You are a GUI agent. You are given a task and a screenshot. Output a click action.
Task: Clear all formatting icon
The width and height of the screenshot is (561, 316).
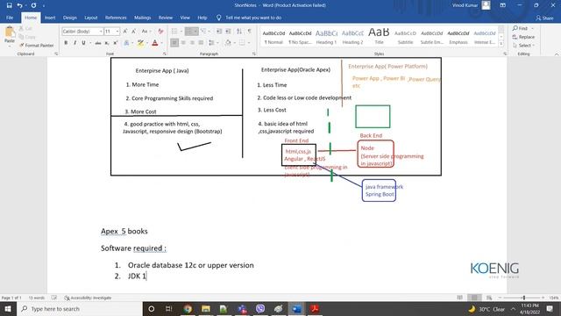click(x=160, y=32)
